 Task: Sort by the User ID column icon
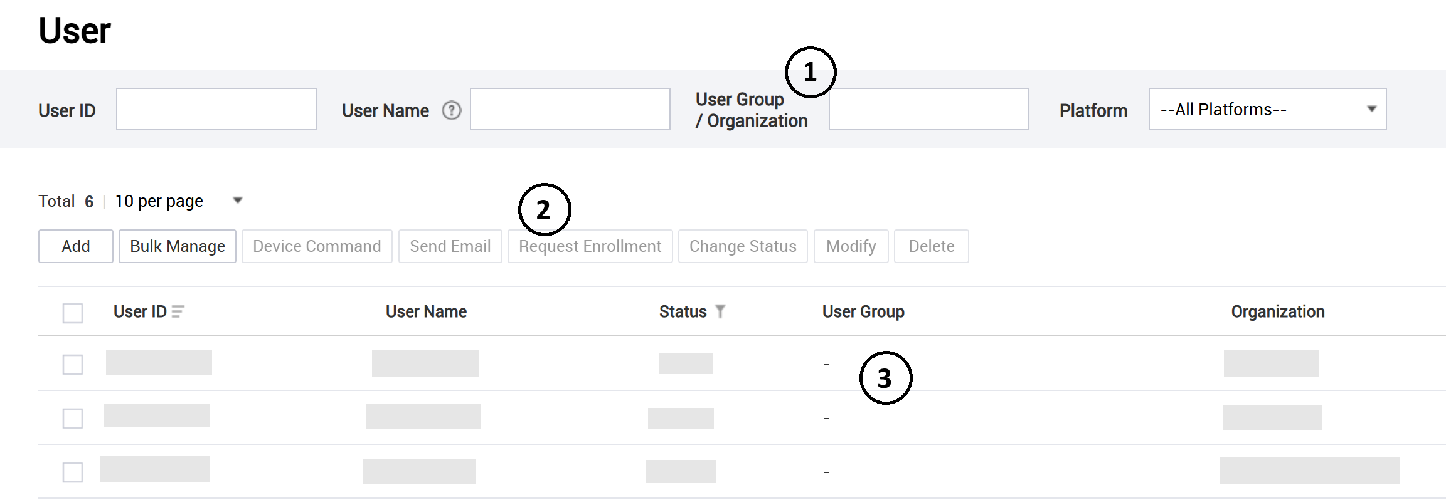pyautogui.click(x=178, y=311)
